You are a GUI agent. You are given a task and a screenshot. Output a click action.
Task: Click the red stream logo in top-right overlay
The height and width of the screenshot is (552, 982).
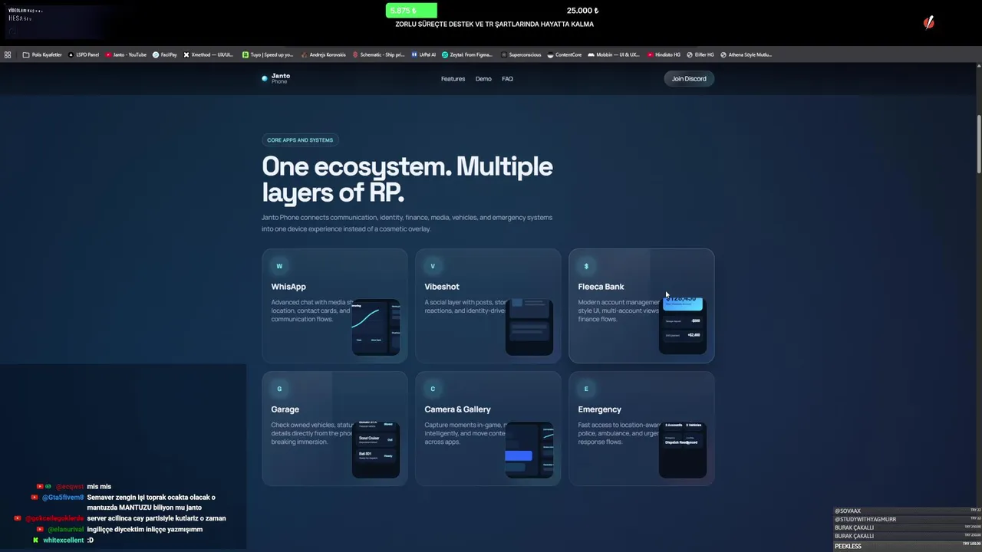coord(929,22)
